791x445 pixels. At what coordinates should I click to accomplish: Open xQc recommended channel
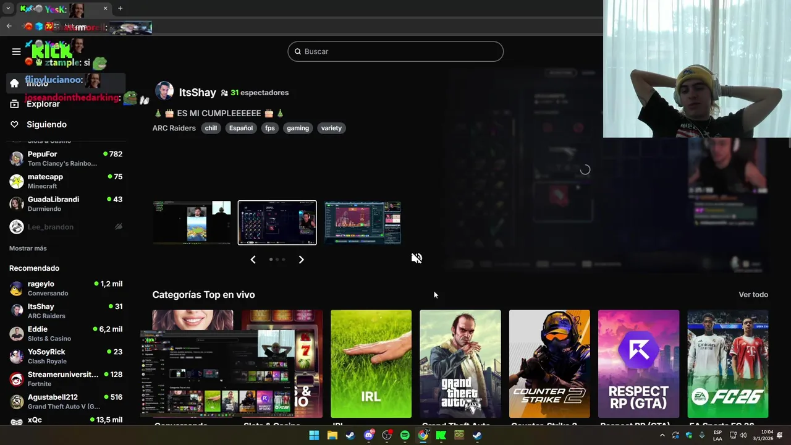66,420
